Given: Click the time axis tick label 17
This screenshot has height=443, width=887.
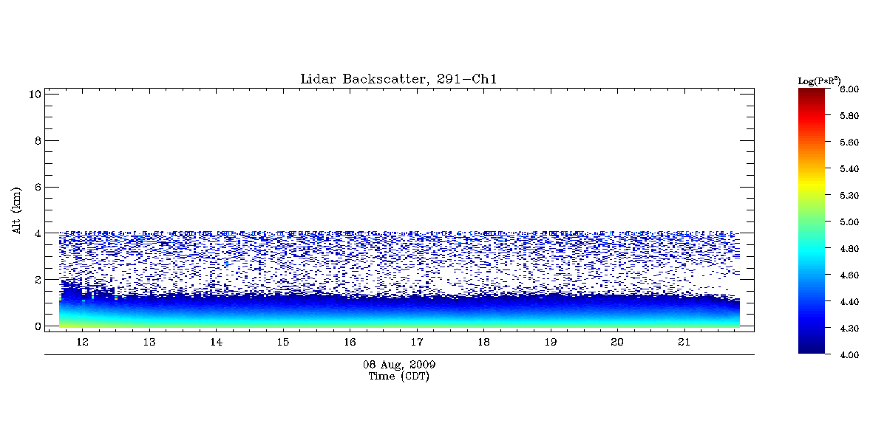Looking at the screenshot, I should tap(417, 342).
